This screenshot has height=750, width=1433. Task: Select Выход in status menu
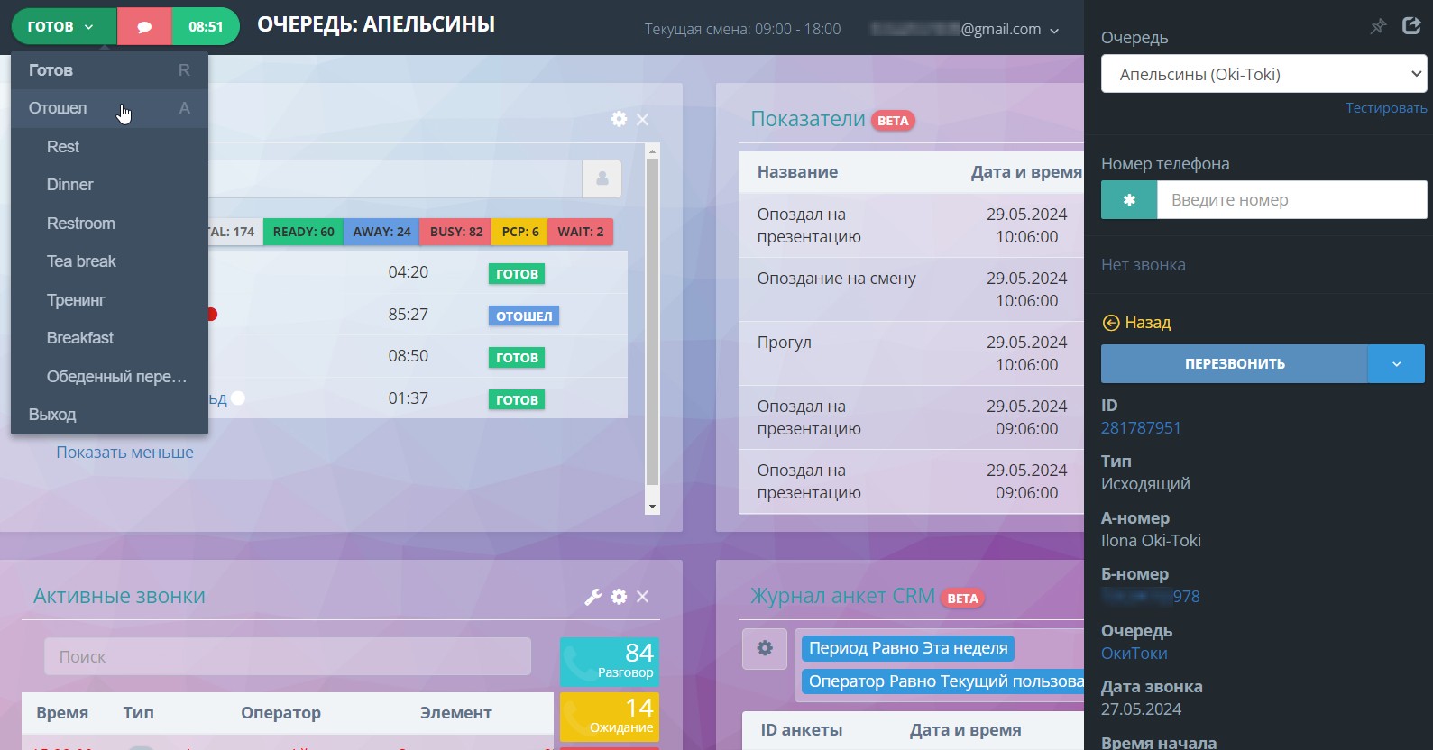tap(109, 415)
